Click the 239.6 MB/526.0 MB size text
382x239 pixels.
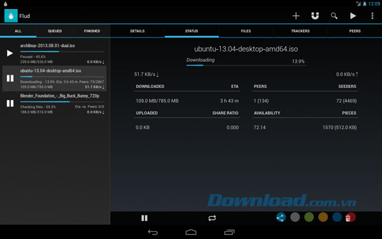[36, 62]
